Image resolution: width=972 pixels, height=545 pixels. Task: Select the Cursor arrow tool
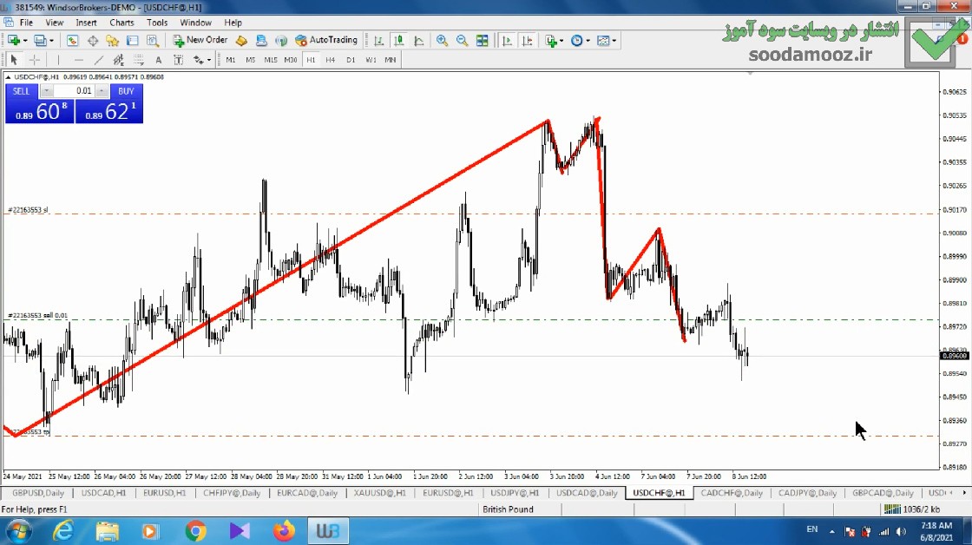(14, 60)
